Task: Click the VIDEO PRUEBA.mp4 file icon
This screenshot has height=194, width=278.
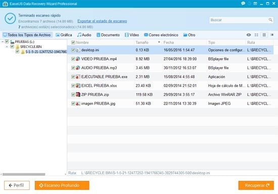Action: [x=78, y=59]
